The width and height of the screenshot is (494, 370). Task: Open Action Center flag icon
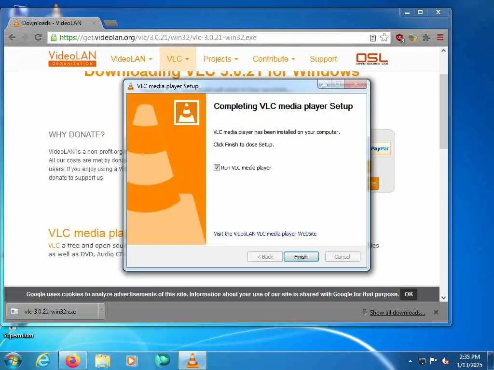pos(434,360)
